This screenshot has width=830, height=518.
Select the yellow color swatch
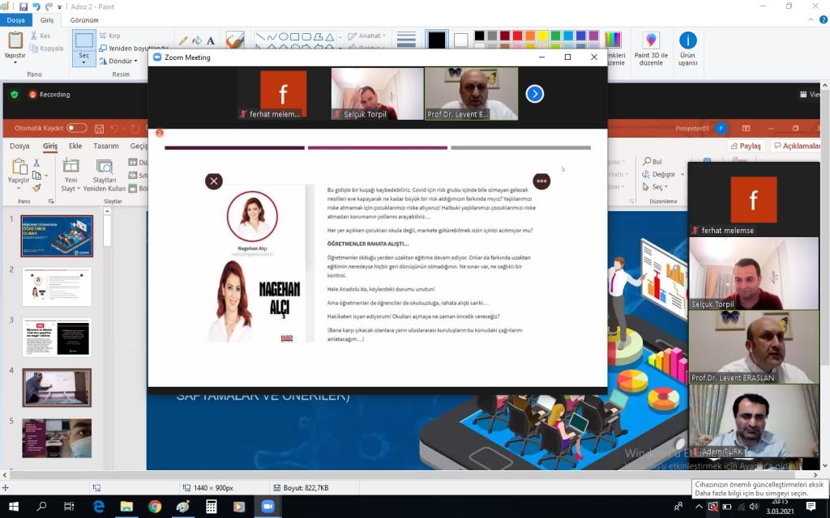(x=542, y=36)
